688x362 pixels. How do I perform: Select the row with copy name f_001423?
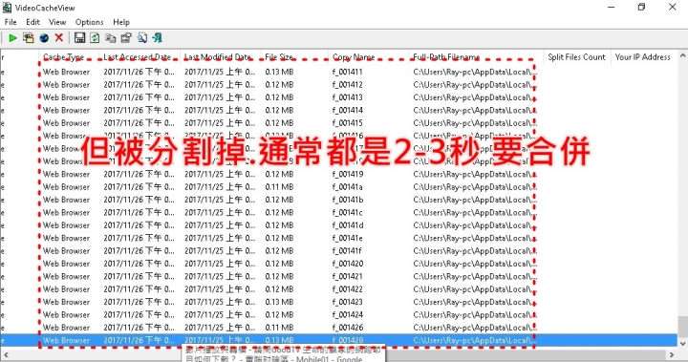click(338, 302)
